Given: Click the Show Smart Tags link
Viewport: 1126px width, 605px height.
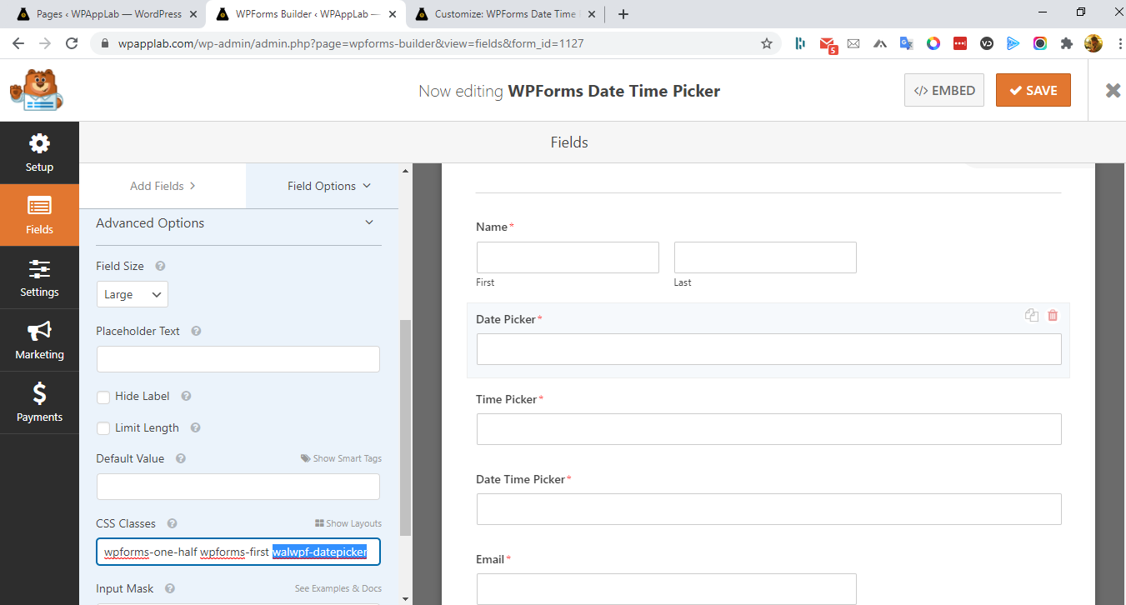Looking at the screenshot, I should pyautogui.click(x=342, y=459).
